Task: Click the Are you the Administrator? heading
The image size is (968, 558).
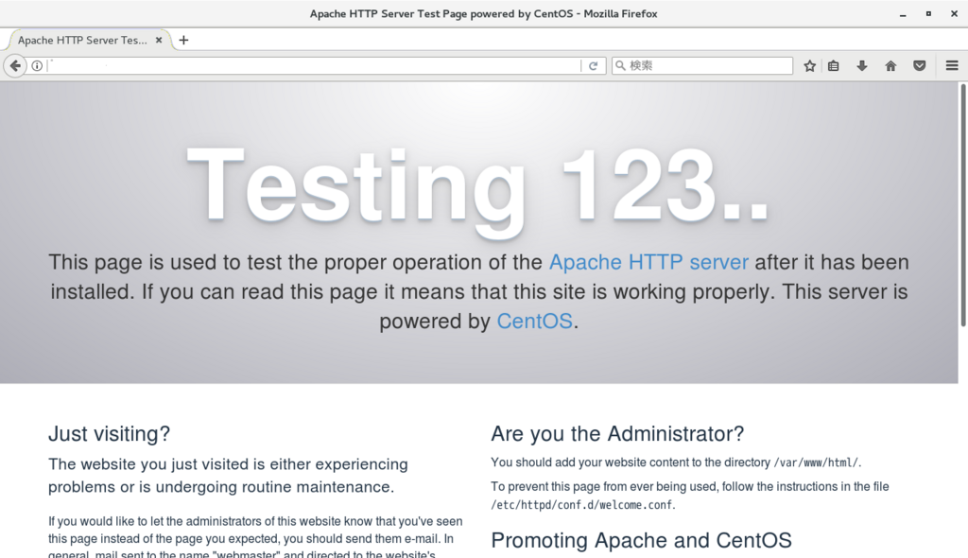Action: point(617,434)
